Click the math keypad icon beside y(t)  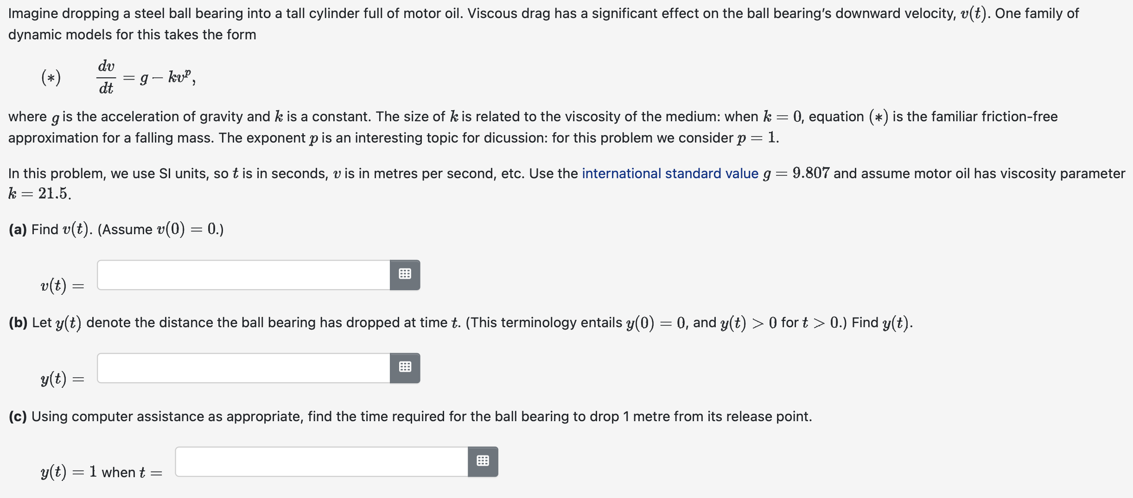(x=405, y=368)
